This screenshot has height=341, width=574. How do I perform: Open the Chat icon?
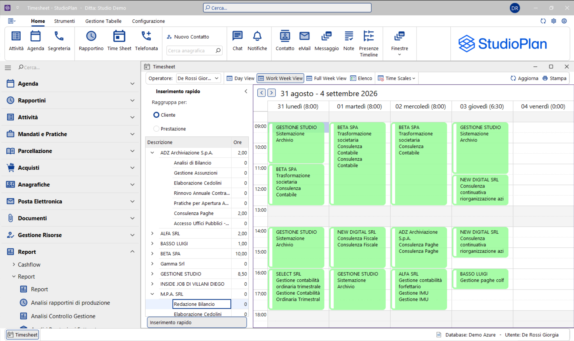point(237,41)
